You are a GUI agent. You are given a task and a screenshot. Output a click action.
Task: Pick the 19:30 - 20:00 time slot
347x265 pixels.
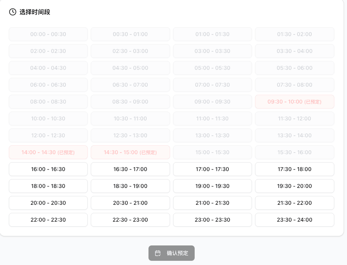tap(294, 186)
